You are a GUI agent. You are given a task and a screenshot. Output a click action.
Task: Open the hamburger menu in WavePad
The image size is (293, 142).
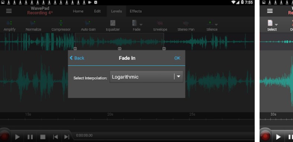coord(9,11)
